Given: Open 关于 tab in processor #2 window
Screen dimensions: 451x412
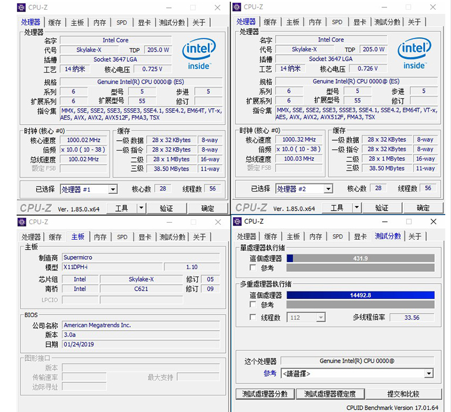Looking at the screenshot, I should pyautogui.click(x=414, y=22).
